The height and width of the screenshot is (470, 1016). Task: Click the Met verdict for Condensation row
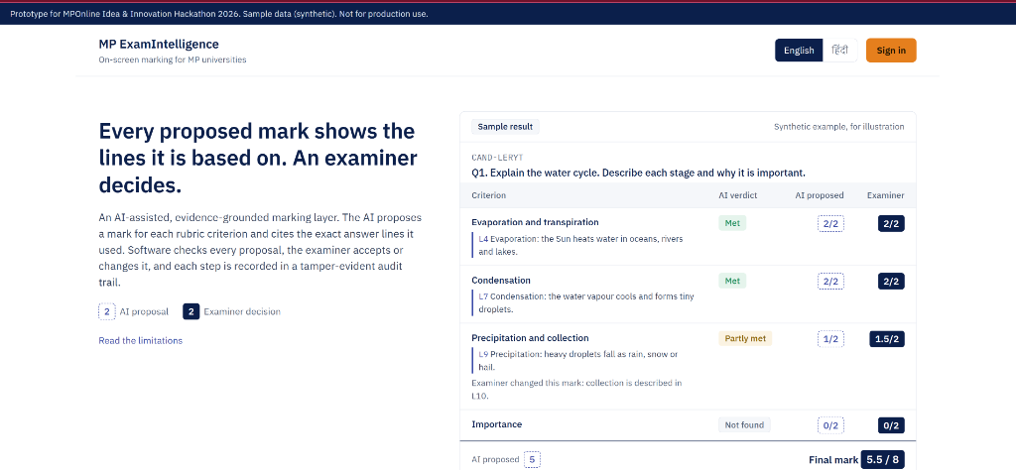click(x=732, y=281)
